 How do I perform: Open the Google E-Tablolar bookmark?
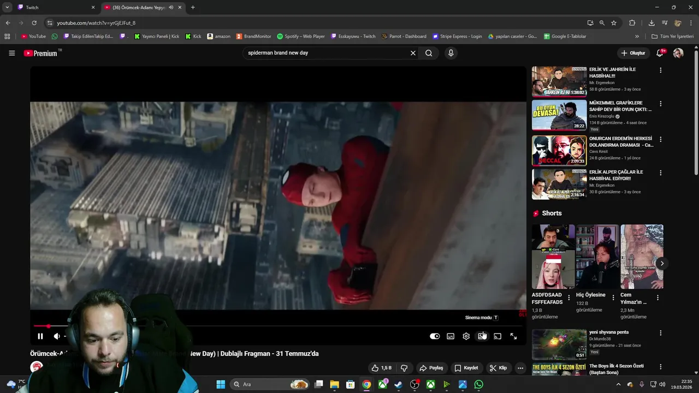coord(565,37)
